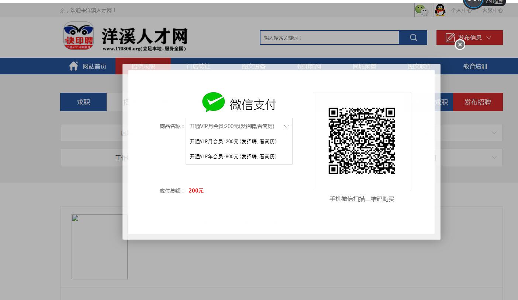Open the 商品名称 product dropdown
Screen dimensions: 518x300
pyautogui.click(x=239, y=126)
